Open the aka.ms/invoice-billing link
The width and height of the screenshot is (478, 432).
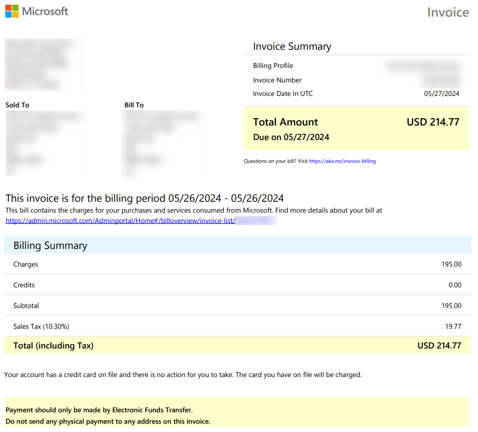coord(342,161)
